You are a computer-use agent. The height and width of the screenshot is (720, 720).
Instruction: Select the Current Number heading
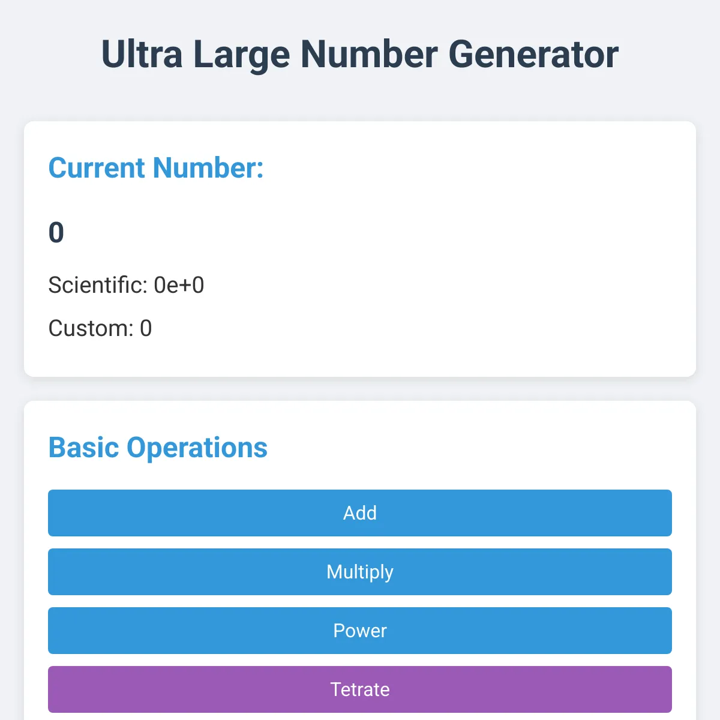tap(156, 169)
